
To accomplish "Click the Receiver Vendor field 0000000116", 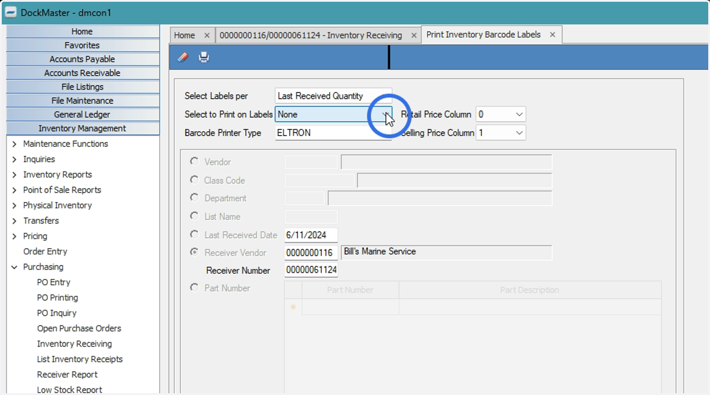I will click(311, 252).
